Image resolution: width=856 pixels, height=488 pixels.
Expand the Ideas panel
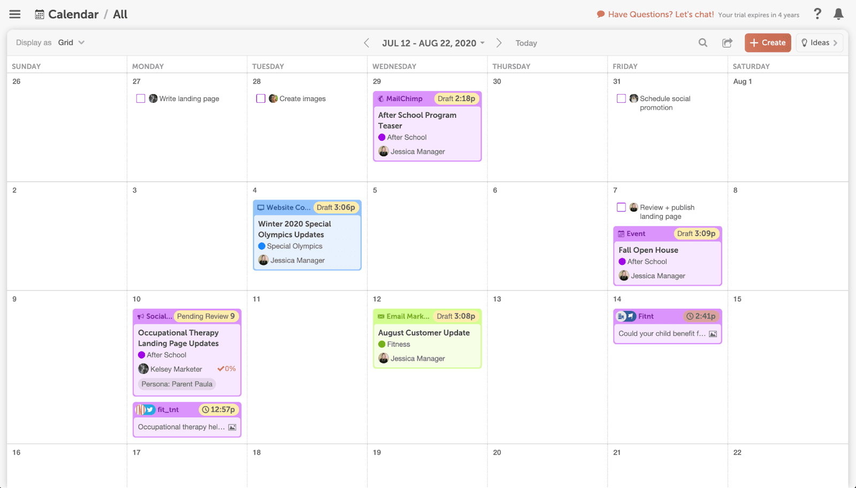pos(819,42)
